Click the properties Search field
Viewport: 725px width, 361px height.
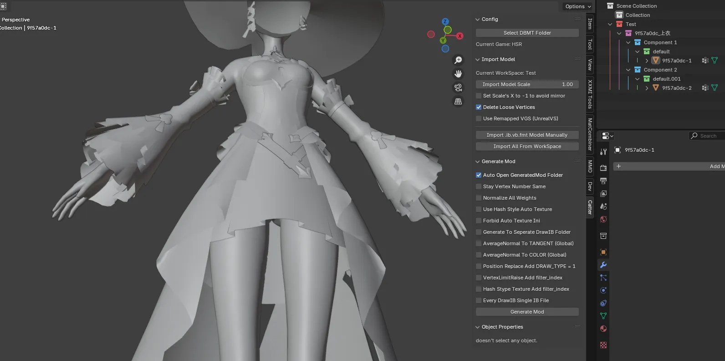[x=707, y=136]
